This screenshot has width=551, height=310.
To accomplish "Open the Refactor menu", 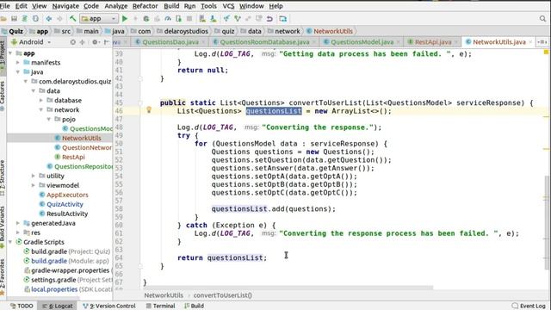I will coord(145,6).
